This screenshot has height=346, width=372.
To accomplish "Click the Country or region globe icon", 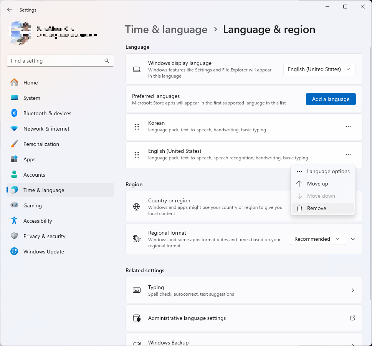I will 136,207.
